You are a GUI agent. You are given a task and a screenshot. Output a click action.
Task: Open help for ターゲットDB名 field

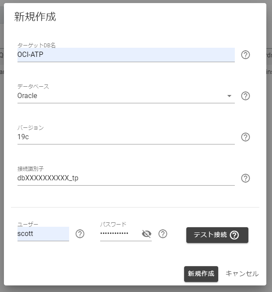coord(245,55)
